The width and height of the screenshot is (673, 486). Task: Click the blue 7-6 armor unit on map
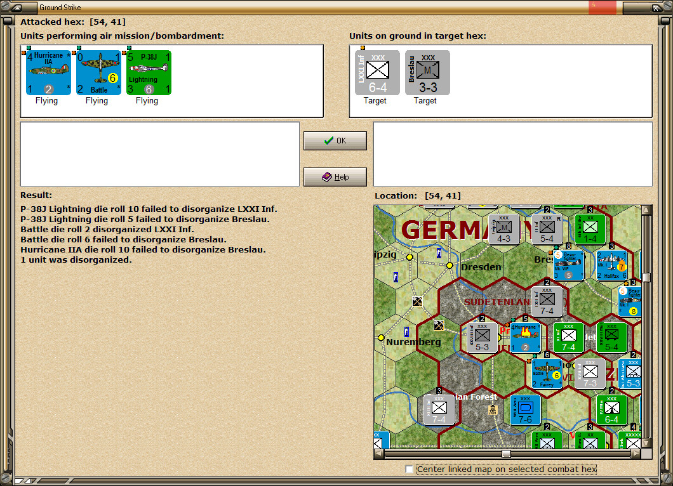[x=525, y=410]
